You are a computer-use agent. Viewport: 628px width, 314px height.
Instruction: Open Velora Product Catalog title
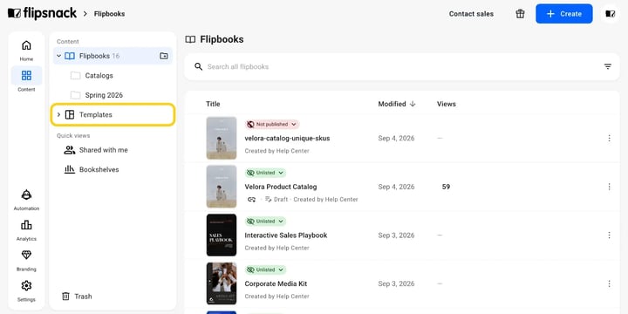[x=281, y=187]
